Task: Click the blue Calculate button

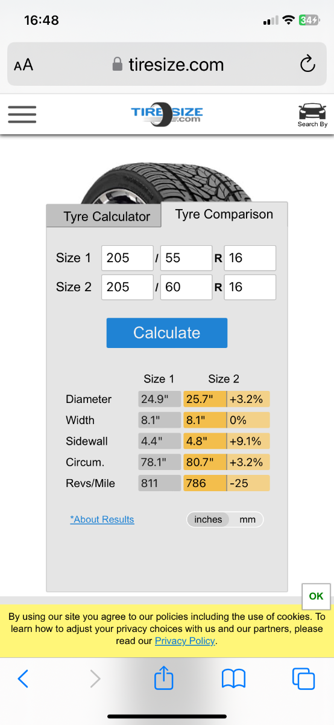Action: (167, 333)
